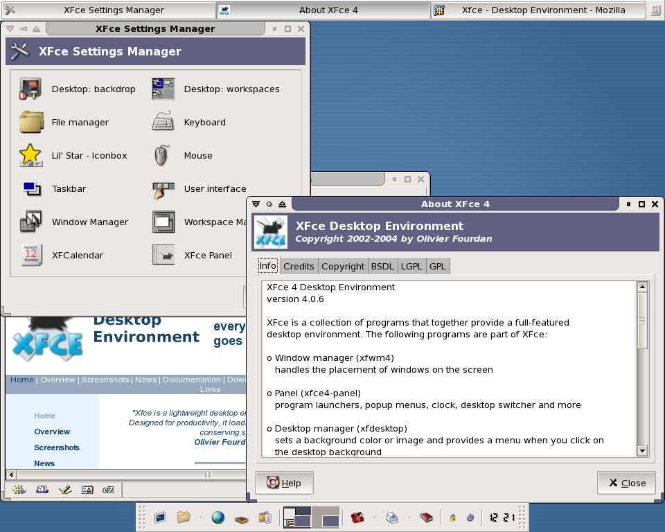Click the scroll up arrow in About text
This screenshot has height=532, width=665.
642,287
